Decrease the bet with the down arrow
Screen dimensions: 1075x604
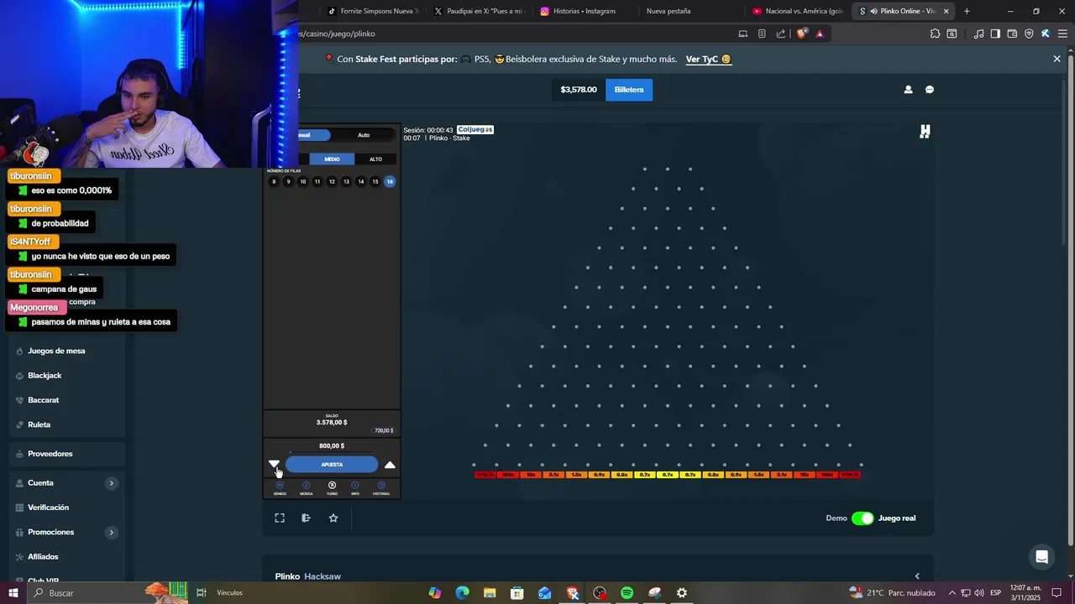[x=274, y=464]
